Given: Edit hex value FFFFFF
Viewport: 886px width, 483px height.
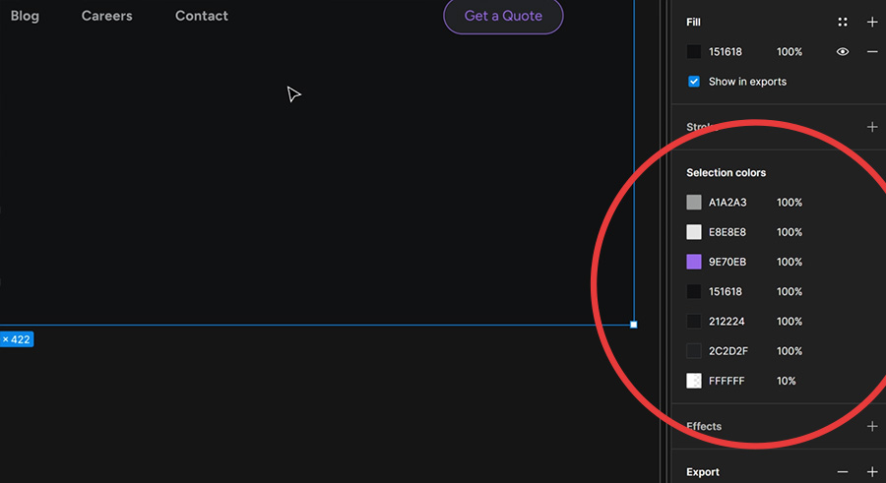Looking at the screenshot, I should click(x=727, y=381).
